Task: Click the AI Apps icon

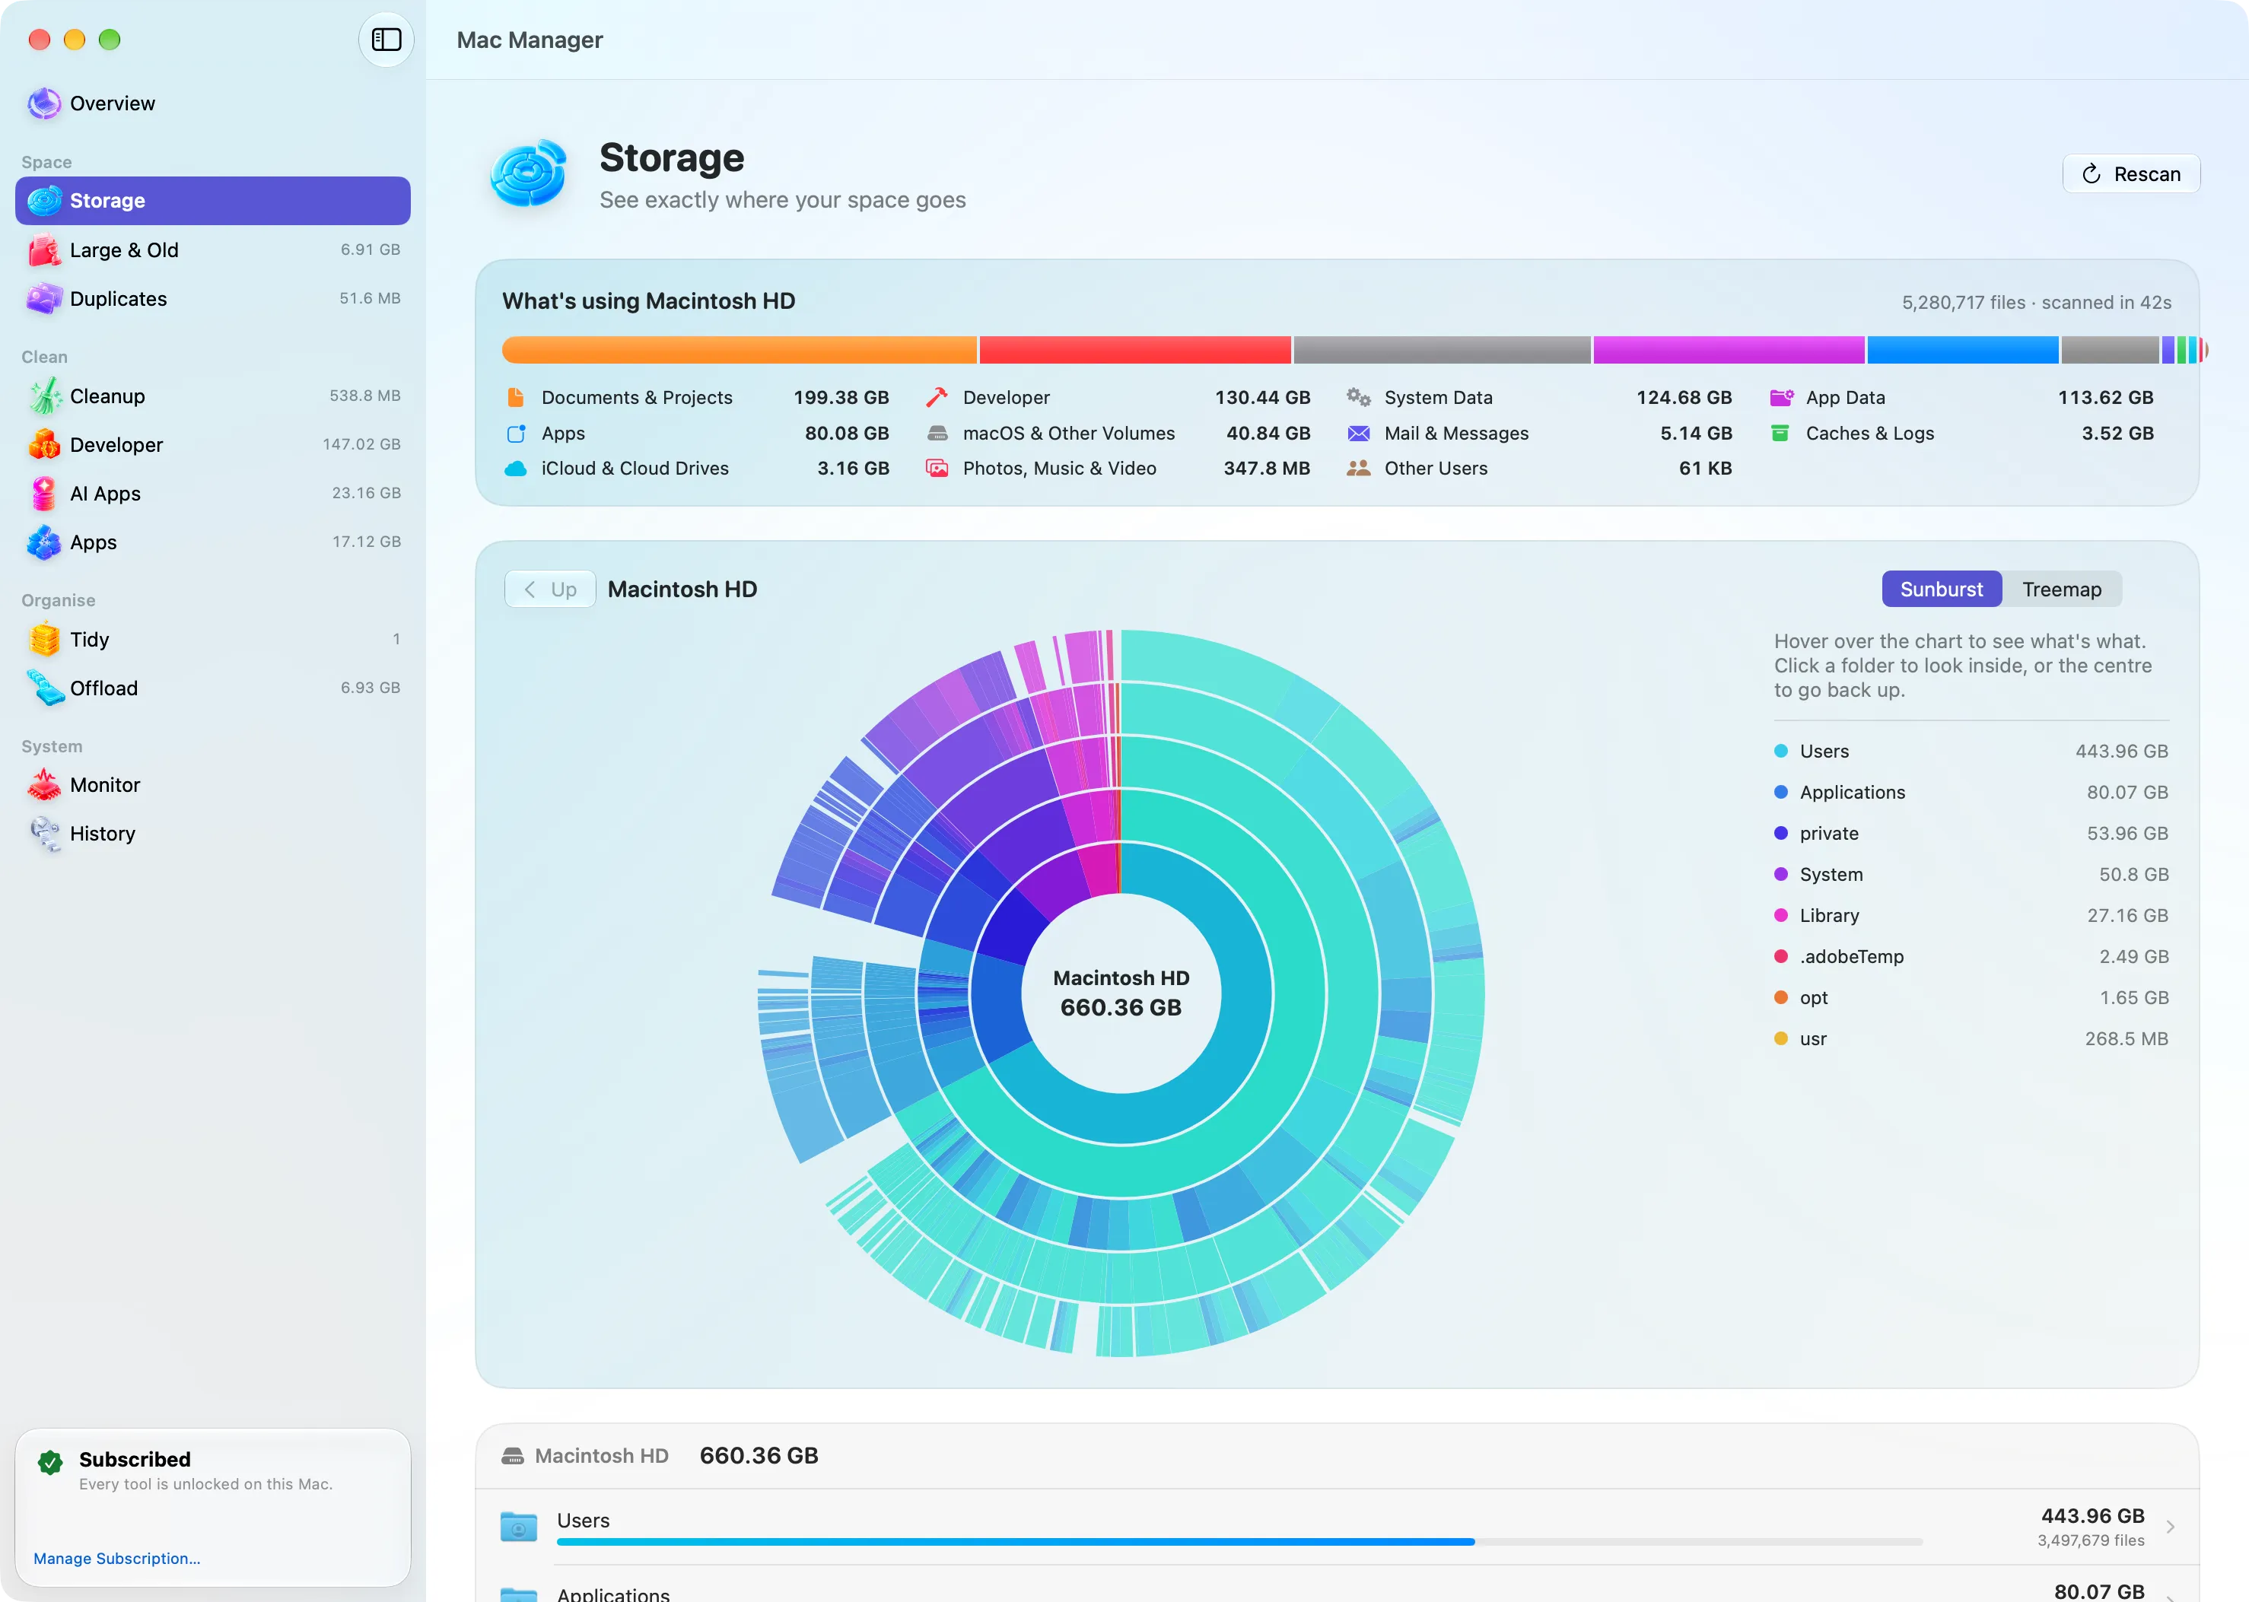Action: point(44,493)
